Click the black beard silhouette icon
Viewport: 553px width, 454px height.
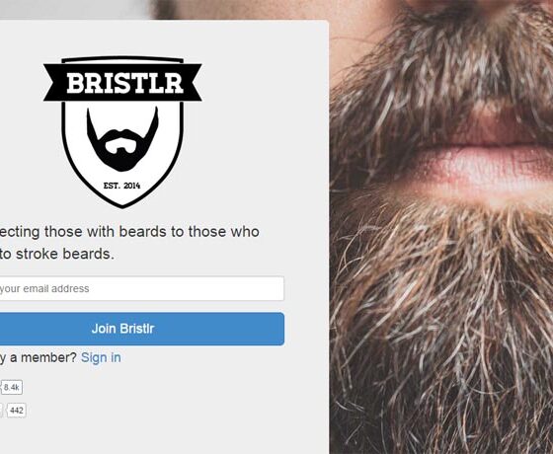coord(122,139)
